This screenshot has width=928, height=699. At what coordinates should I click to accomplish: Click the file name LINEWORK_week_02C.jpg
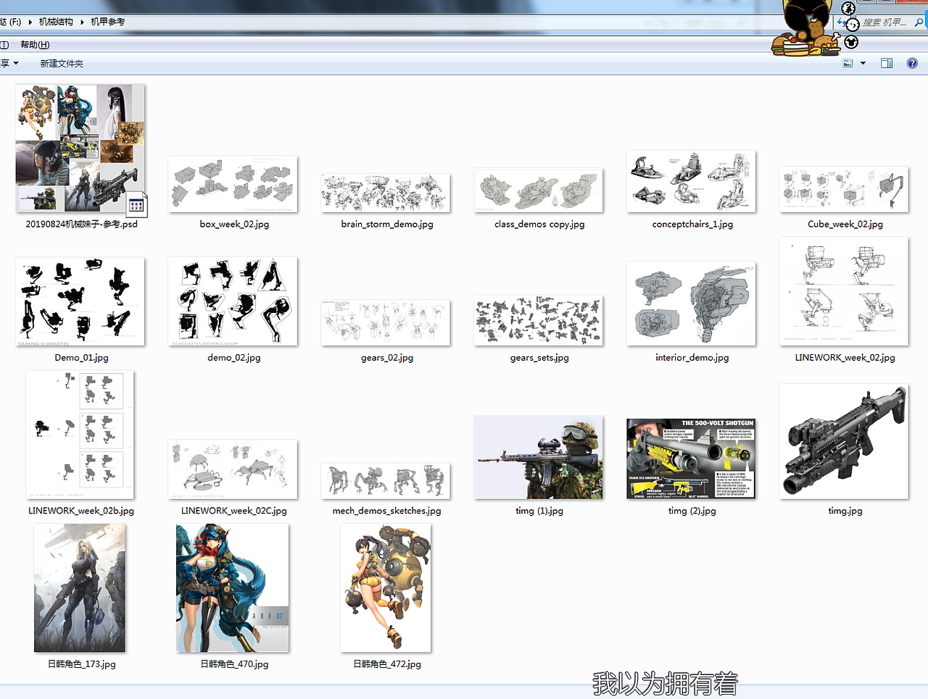[x=234, y=511]
